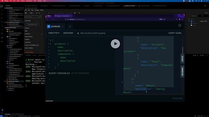The width and height of the screenshot is (209, 117).
Task: Open VS Code manage gear icon
Action: (2, 113)
